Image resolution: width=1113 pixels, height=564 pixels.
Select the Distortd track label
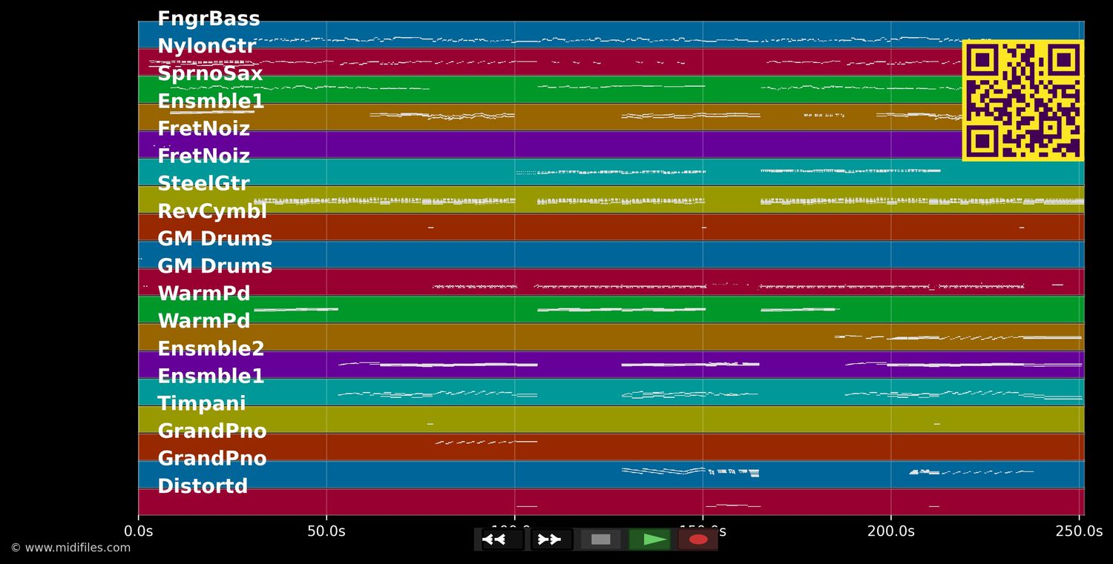pos(203,485)
